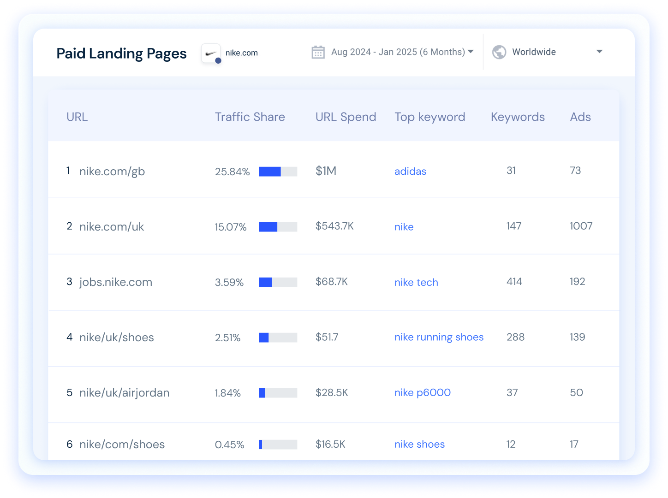The height and width of the screenshot is (498, 668).
Task: Click the 0.45% traffic share value
Action: pos(230,445)
